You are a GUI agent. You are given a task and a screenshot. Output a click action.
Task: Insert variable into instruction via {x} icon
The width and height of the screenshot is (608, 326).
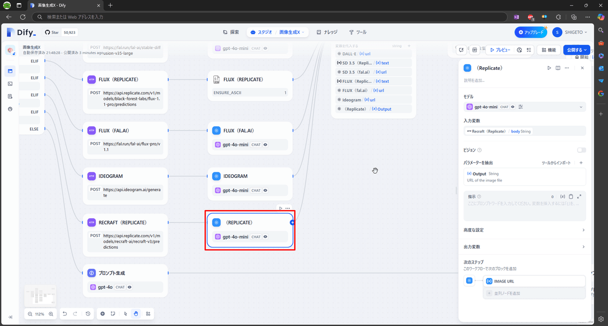[562, 196]
